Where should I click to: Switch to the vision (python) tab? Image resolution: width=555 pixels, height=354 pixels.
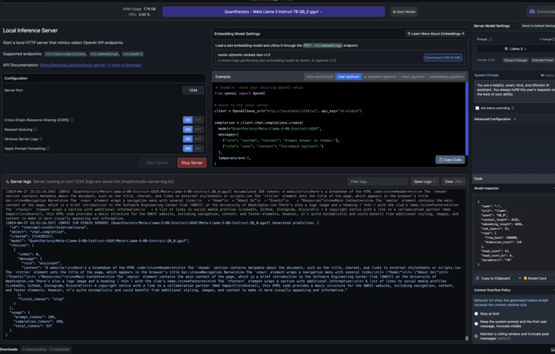[412, 77]
